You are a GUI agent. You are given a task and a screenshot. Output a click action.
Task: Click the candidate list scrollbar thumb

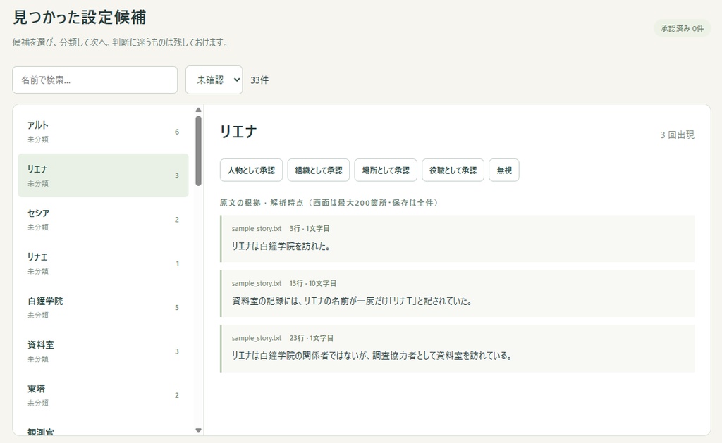[198, 151]
